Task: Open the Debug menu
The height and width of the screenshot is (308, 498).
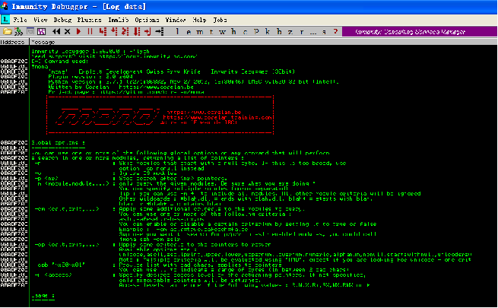Action: (x=62, y=20)
